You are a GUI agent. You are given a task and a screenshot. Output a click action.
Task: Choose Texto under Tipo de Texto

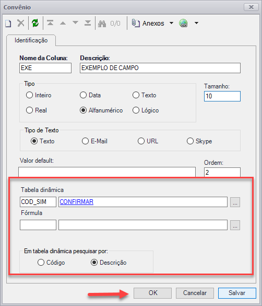43,141
